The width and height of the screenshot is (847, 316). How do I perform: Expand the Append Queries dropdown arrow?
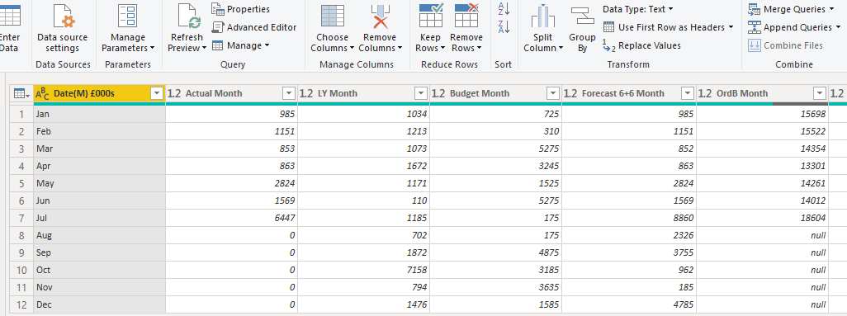click(839, 27)
